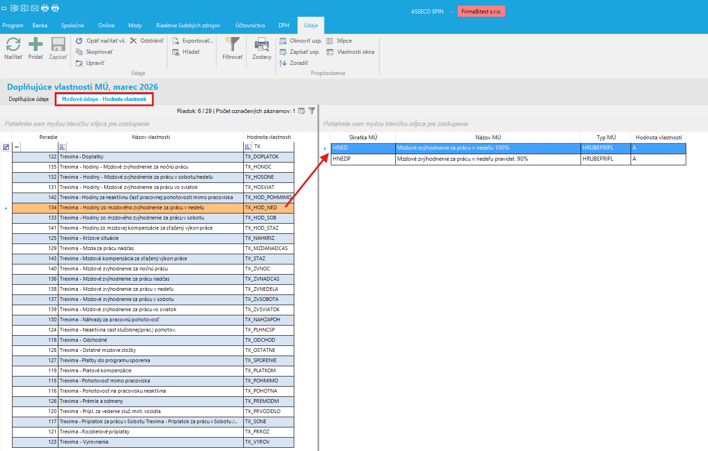708x451 pixels.
Task: Toggle the selected records icon near Riadok
Action: [302, 111]
